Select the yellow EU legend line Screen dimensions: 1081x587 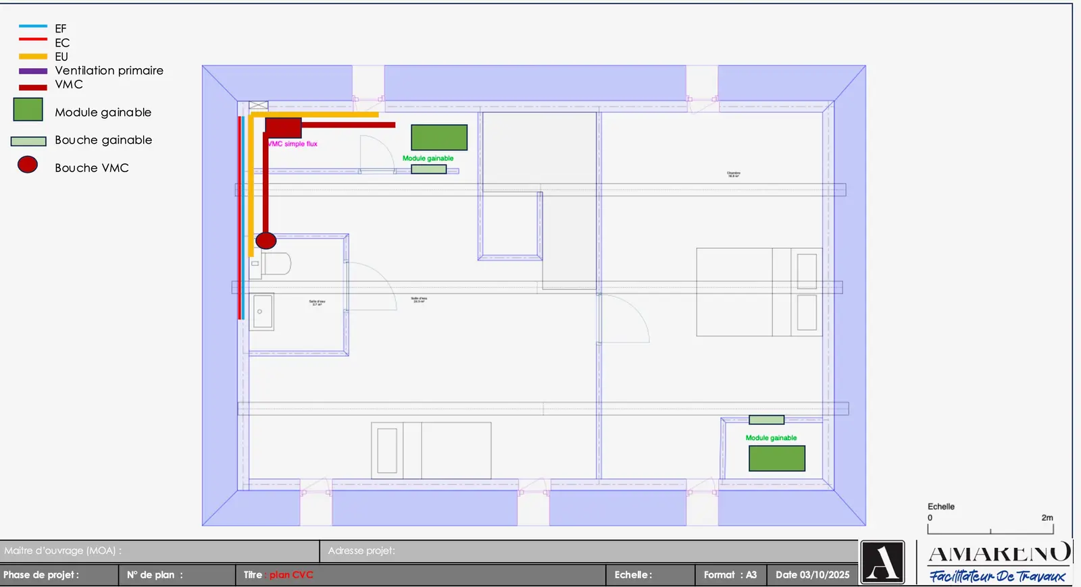(33, 57)
